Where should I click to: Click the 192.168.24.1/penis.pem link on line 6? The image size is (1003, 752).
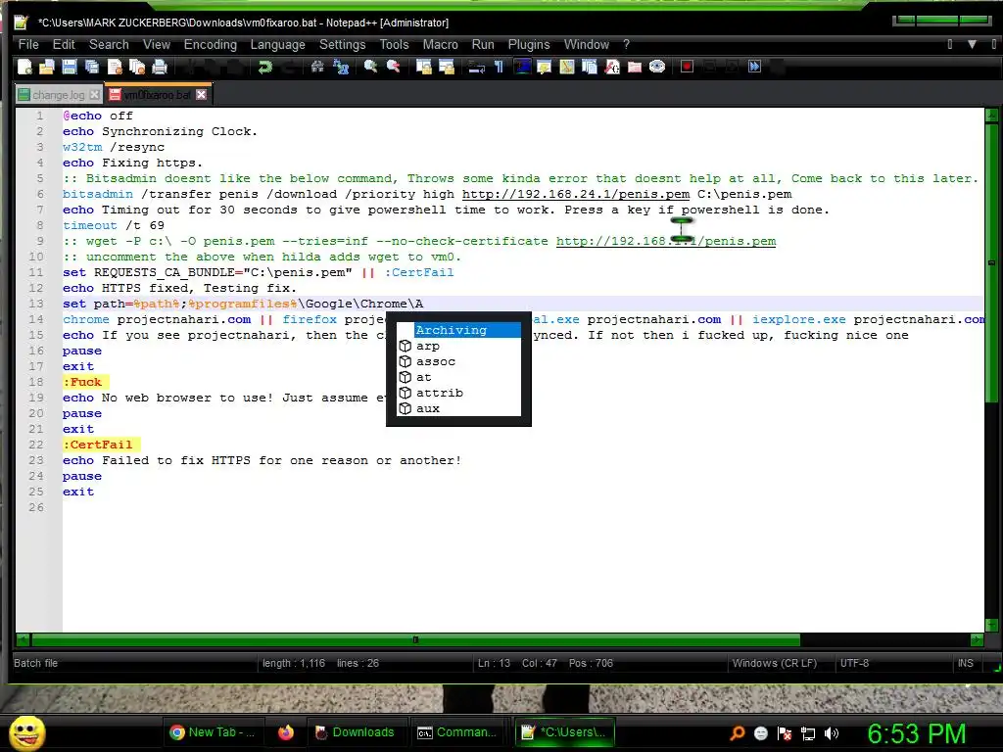[576, 194]
